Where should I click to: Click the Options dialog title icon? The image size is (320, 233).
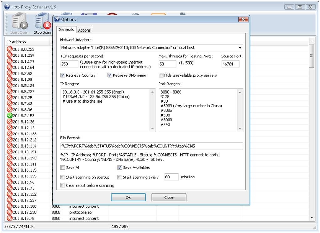coord(57,19)
